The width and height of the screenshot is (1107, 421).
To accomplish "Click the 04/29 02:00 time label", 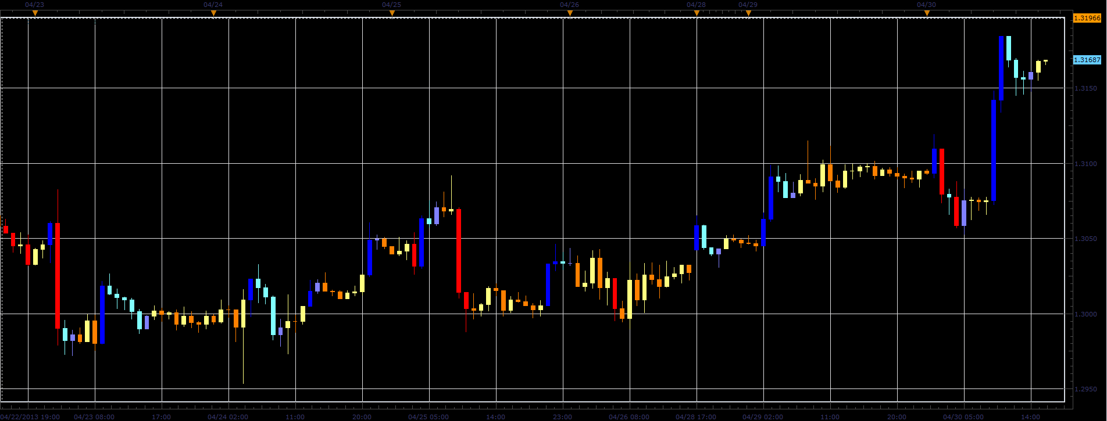I will 763,417.
